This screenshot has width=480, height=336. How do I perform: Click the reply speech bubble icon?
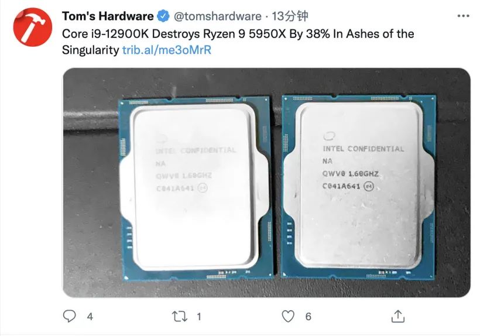click(x=69, y=316)
